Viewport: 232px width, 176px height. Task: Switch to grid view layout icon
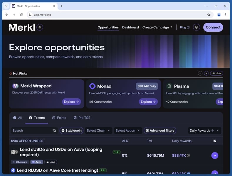pyautogui.click(x=215, y=141)
